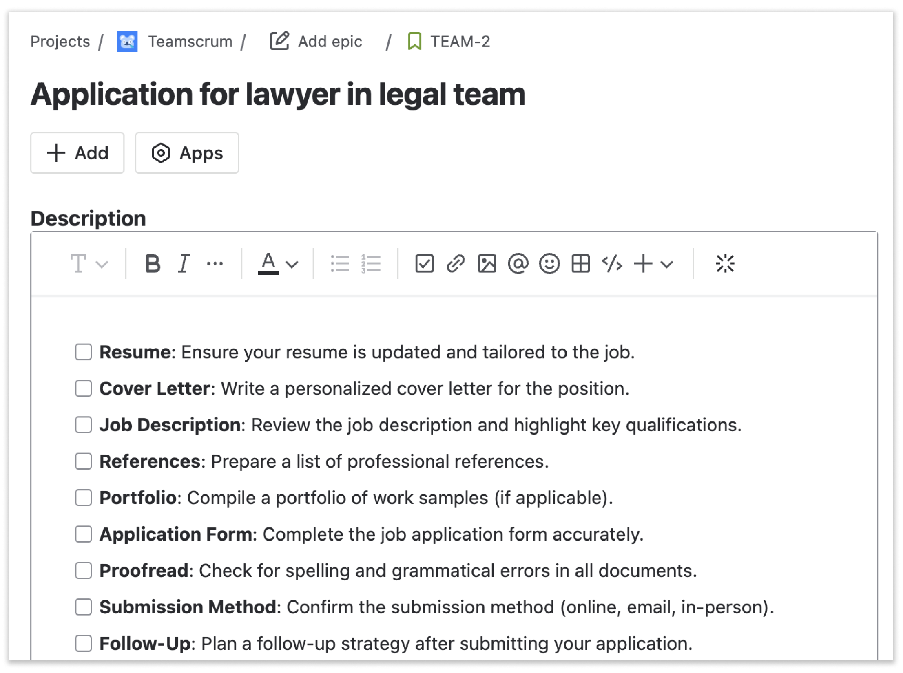Screen dimensions: 903x673
Task: Click the bold formatting icon
Action: point(151,264)
